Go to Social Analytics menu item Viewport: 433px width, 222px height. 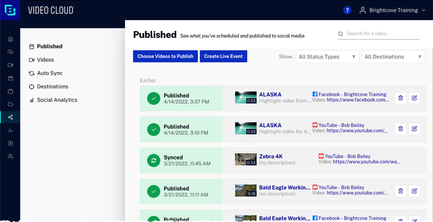(x=57, y=100)
